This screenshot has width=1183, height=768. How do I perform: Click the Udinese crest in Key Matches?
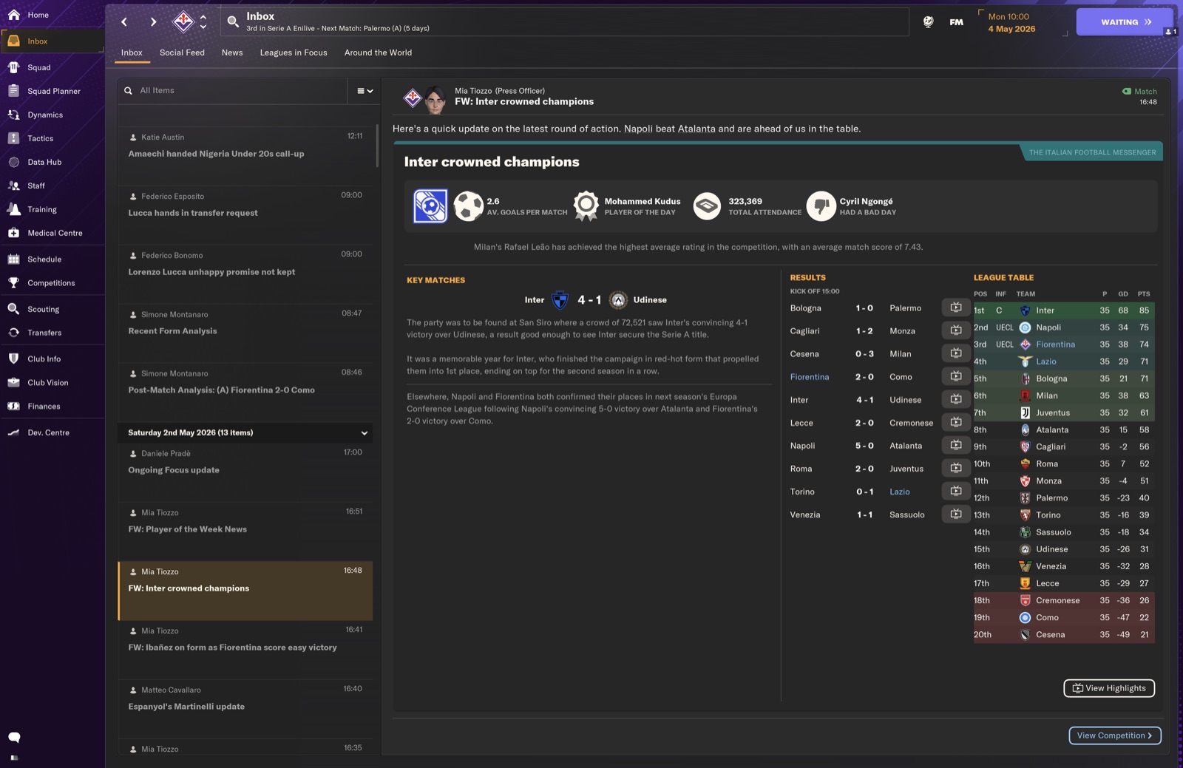click(x=619, y=300)
